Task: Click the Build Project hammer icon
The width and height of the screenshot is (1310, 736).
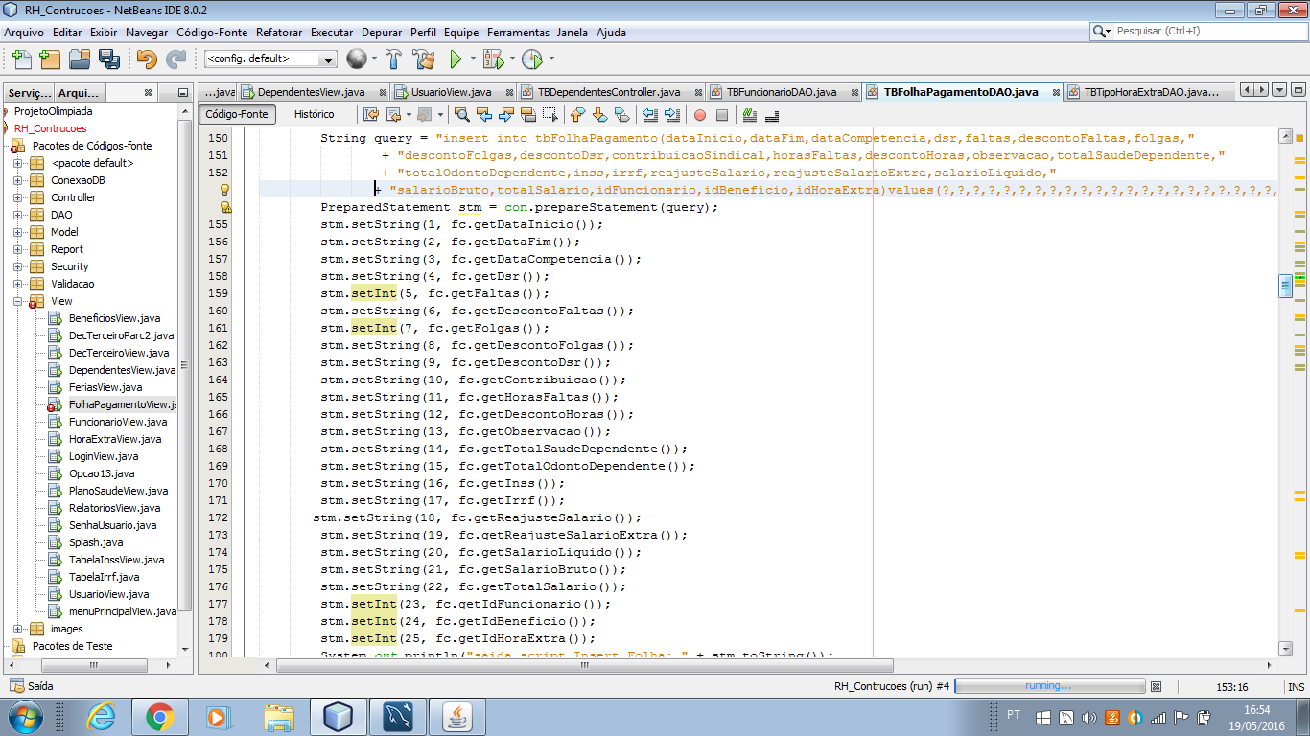Action: [393, 59]
